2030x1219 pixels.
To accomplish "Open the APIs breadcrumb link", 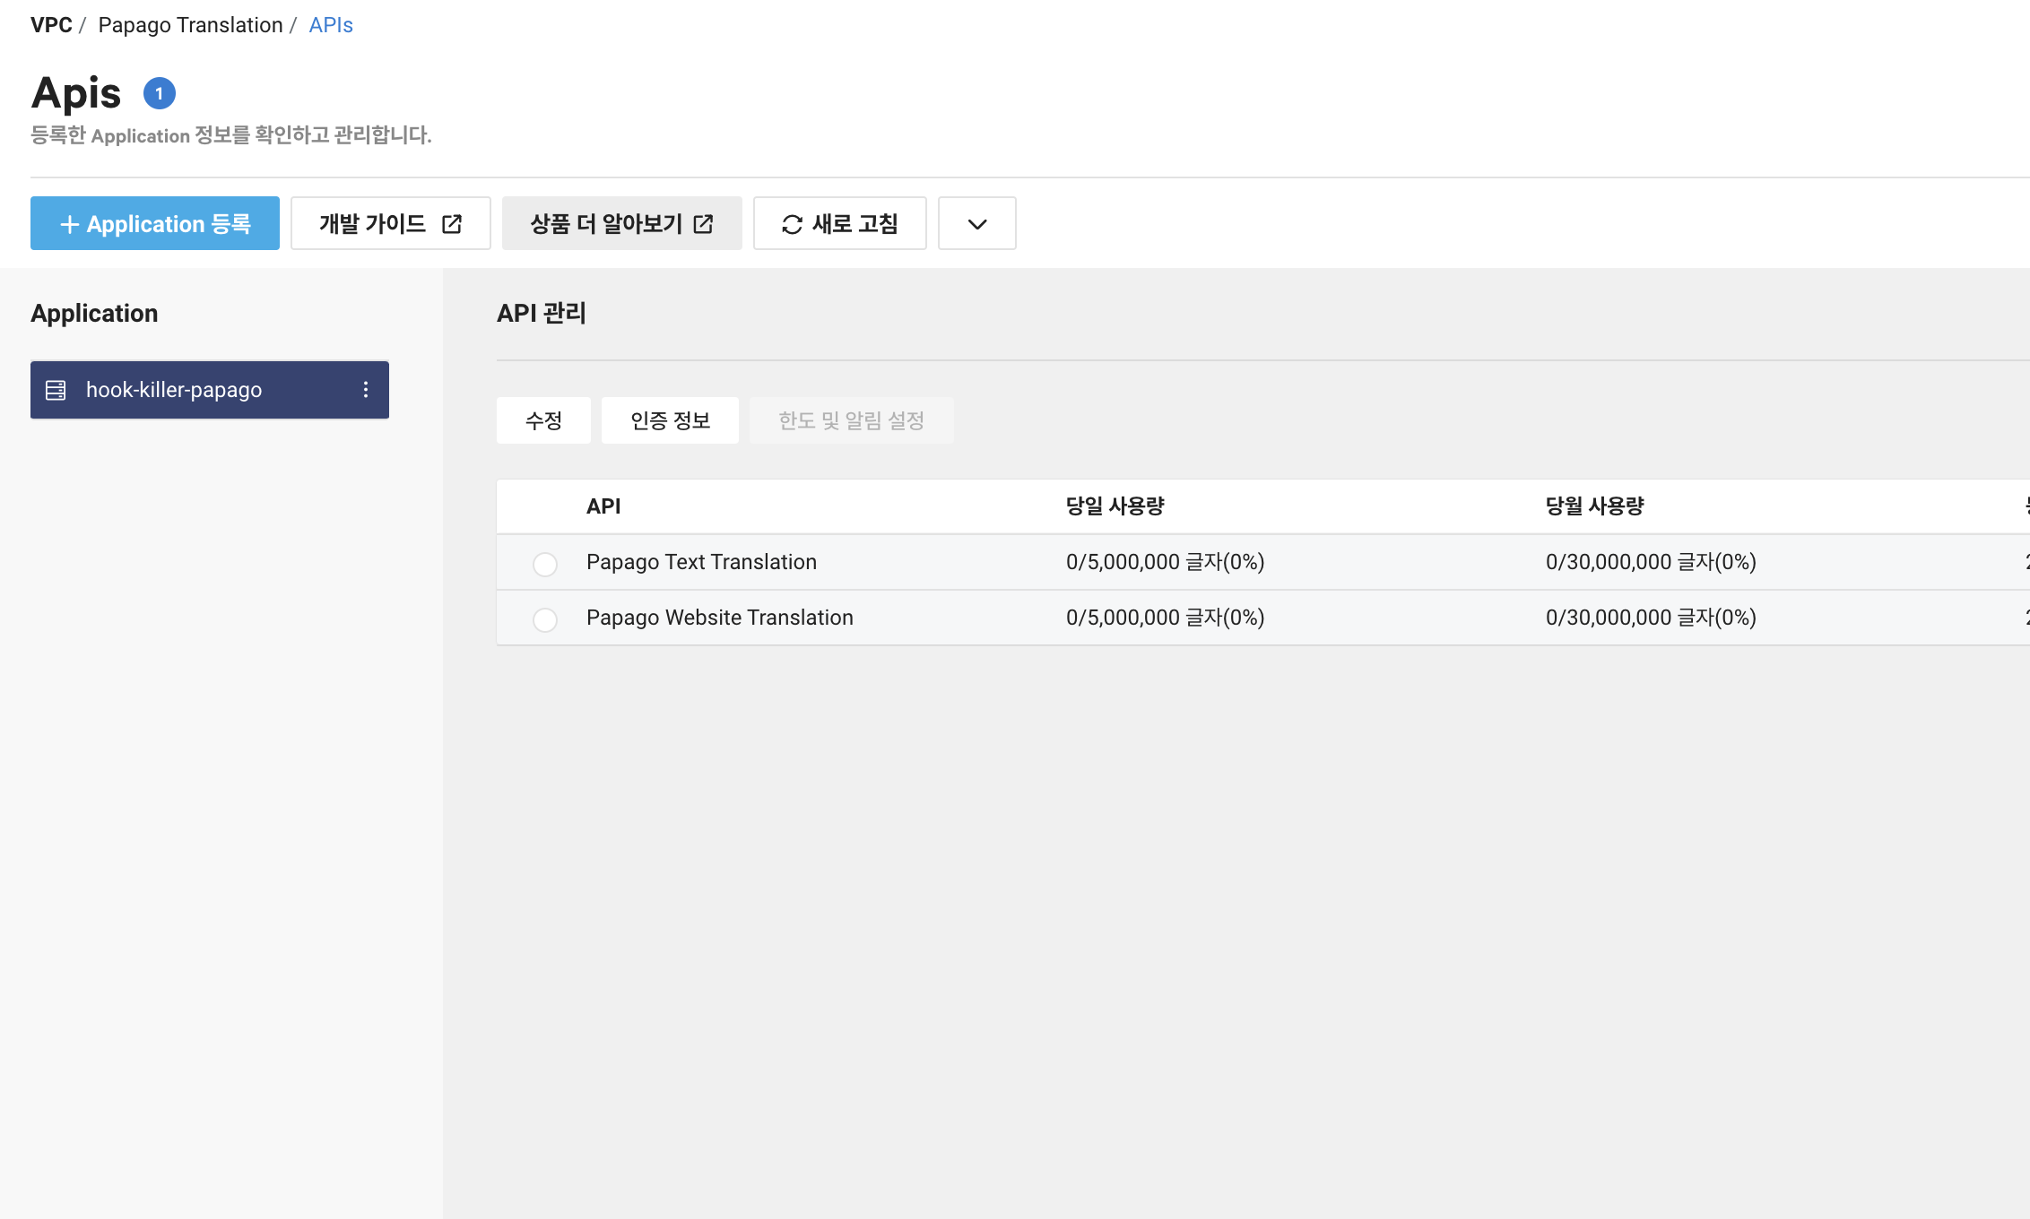I will (x=331, y=25).
